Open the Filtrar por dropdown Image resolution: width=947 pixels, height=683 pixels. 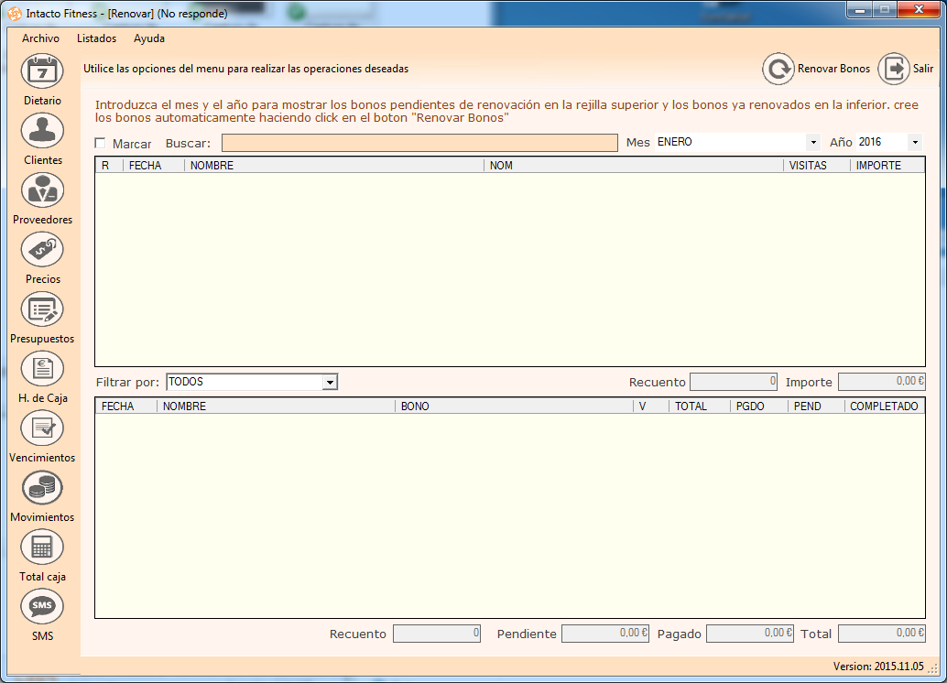330,382
